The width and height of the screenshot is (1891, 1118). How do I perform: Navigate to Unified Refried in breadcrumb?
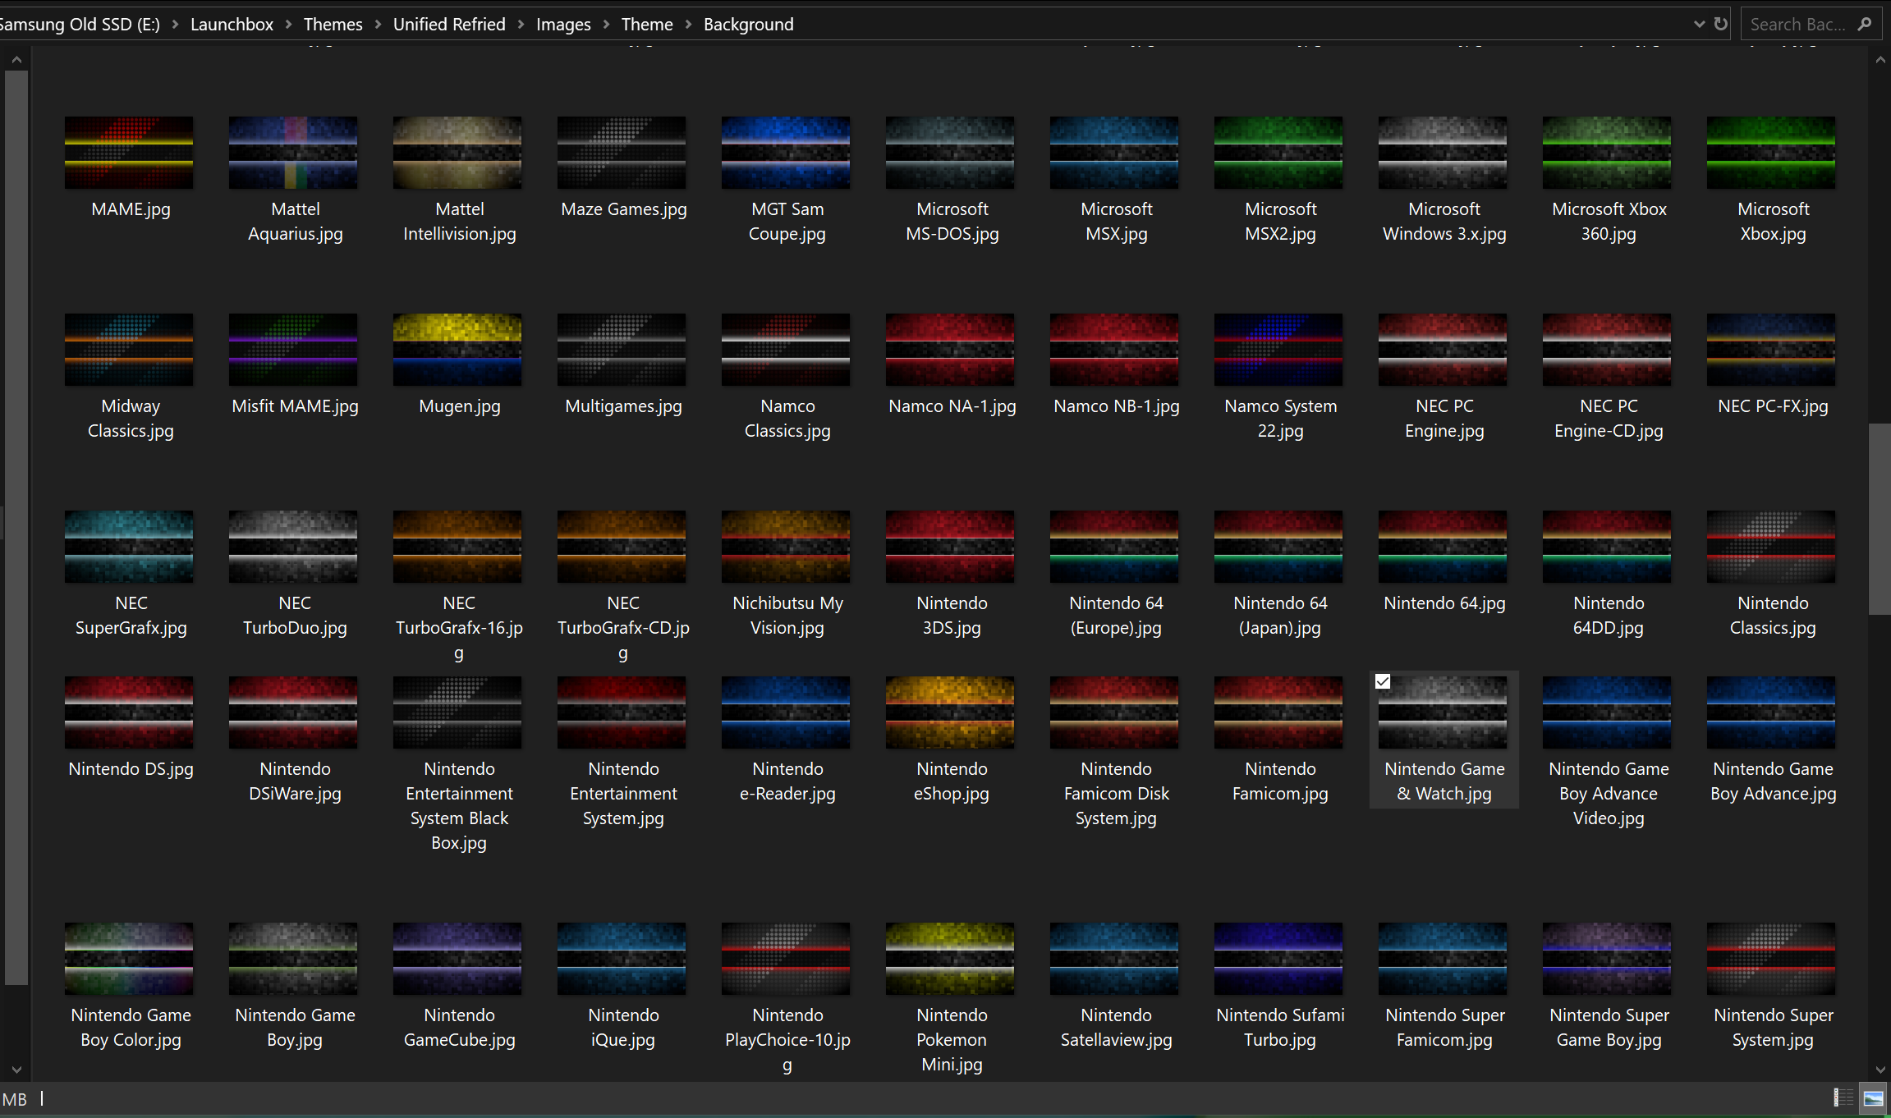(449, 24)
